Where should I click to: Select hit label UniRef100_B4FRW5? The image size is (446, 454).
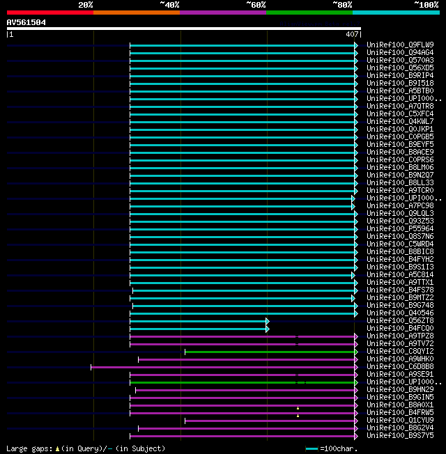click(x=400, y=413)
